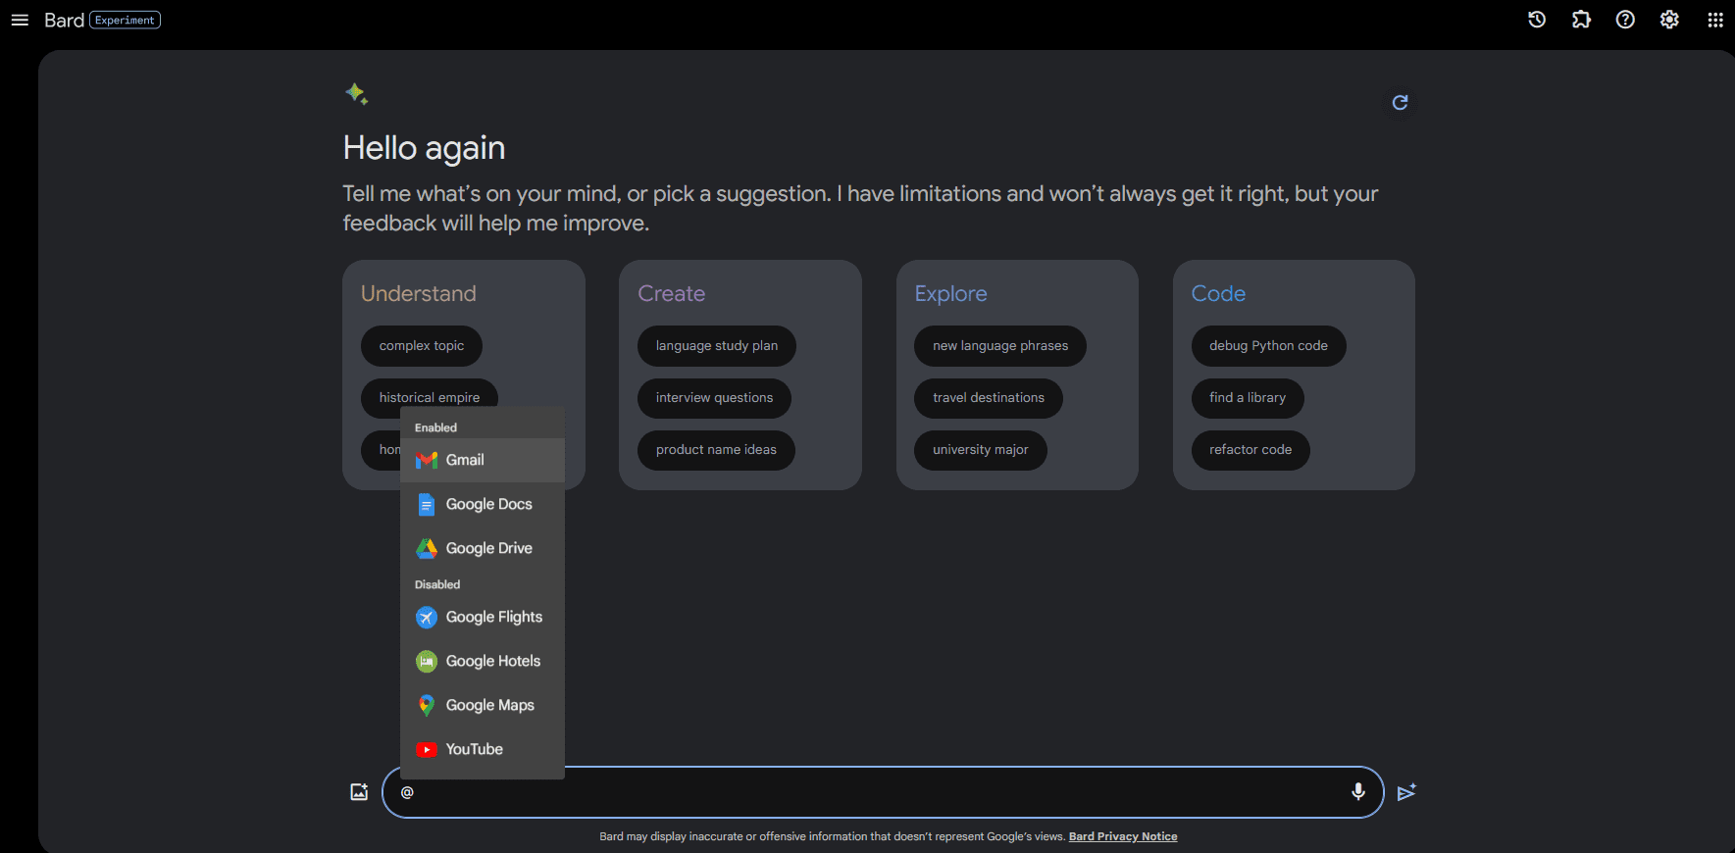This screenshot has width=1735, height=853.
Task: Click the 'language study plan' suggestion
Action: [717, 346]
